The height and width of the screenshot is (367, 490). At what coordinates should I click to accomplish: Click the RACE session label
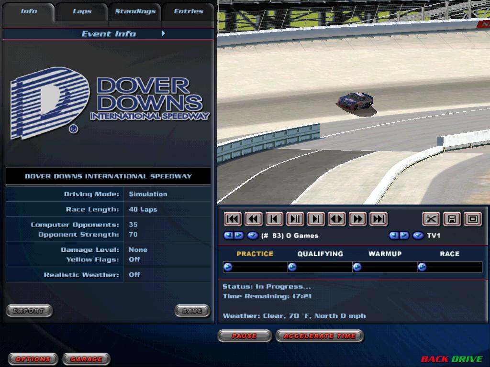[x=450, y=254]
